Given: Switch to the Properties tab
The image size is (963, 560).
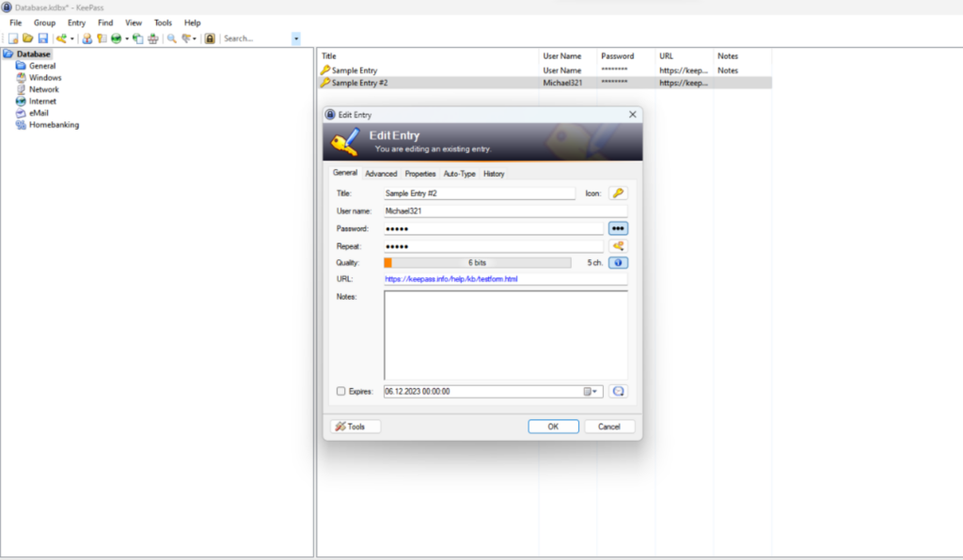Looking at the screenshot, I should [x=420, y=174].
